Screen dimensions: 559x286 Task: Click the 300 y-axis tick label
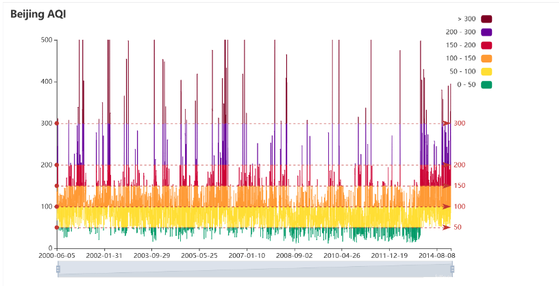(47, 123)
